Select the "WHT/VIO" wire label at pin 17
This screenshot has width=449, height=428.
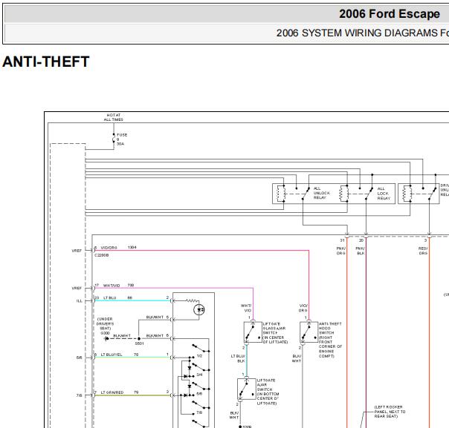[112, 286]
